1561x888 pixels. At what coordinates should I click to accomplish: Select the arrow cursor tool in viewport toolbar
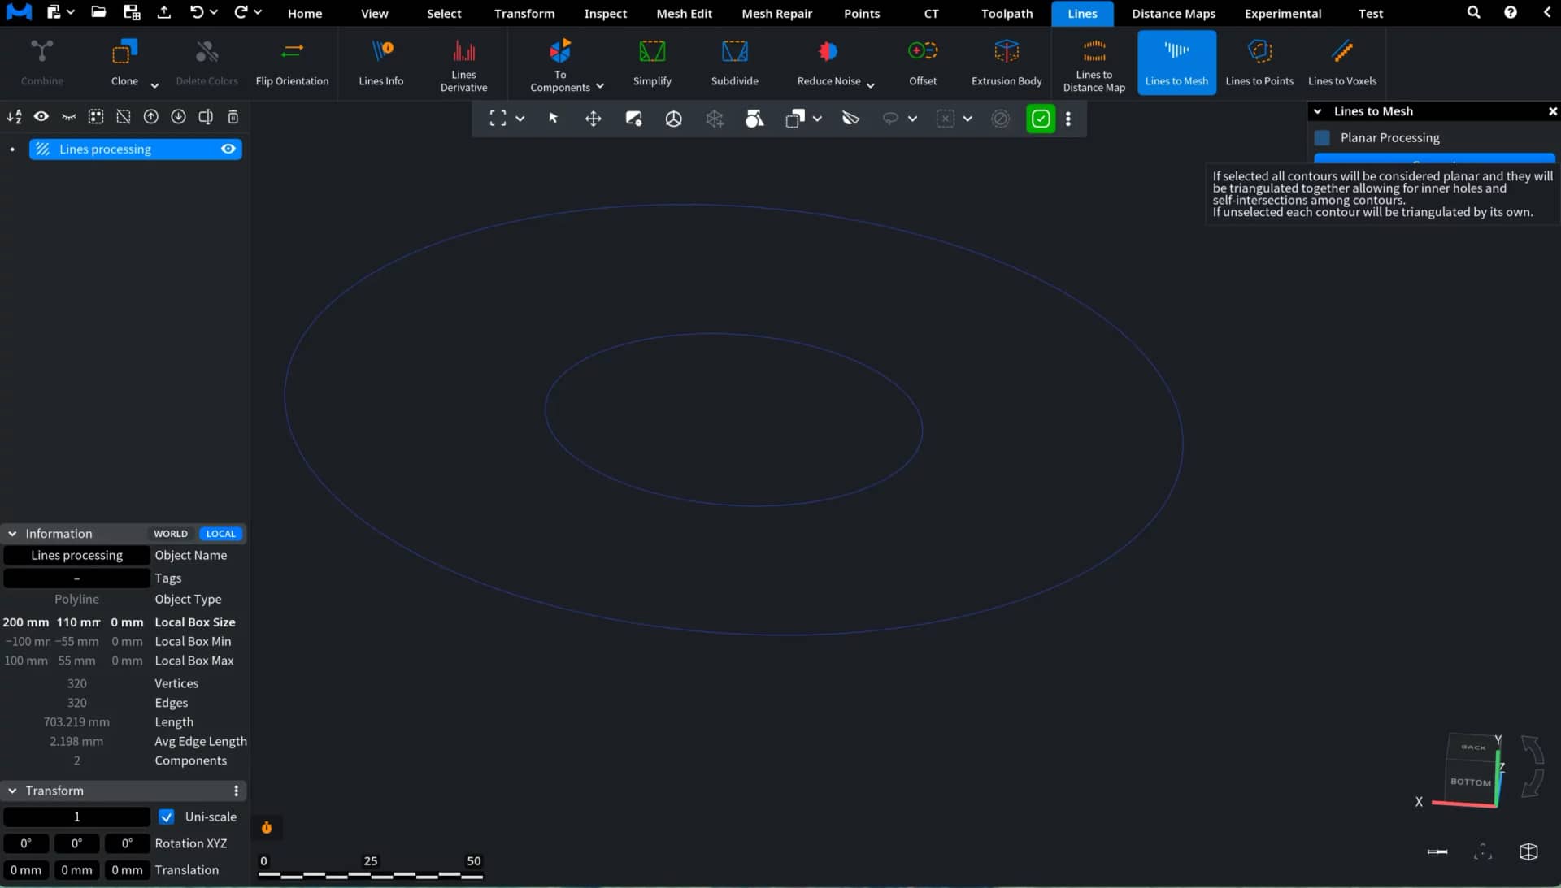pyautogui.click(x=553, y=119)
